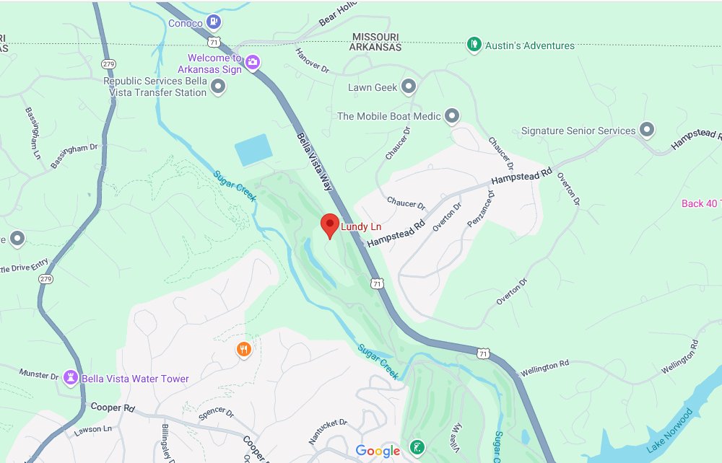Select The Mobile Boat Medic marker
Screen dimensions: 722x463
coord(452,116)
